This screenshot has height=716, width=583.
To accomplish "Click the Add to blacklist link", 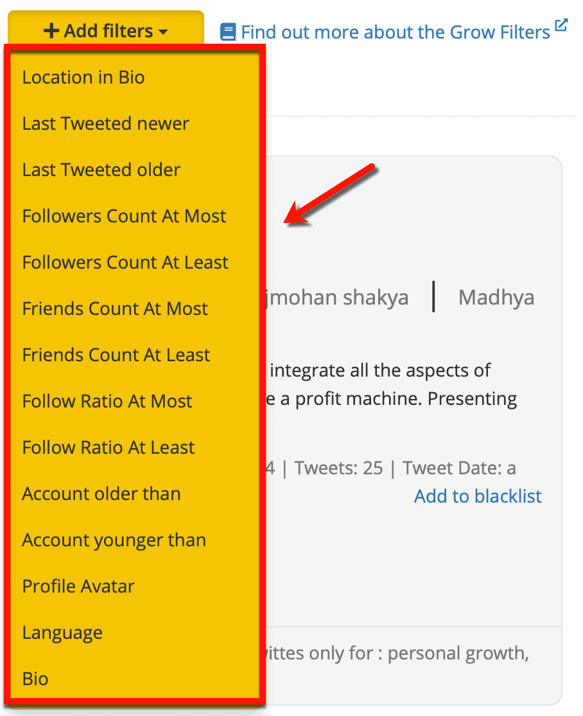I will (478, 496).
